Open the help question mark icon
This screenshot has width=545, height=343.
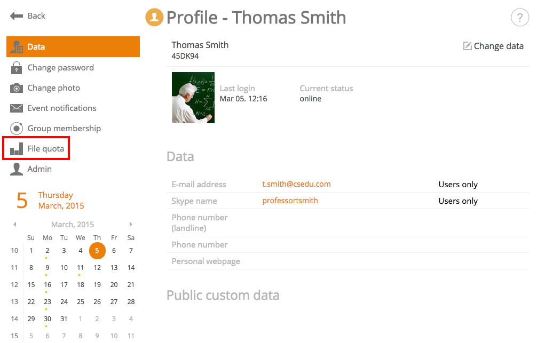pos(519,18)
